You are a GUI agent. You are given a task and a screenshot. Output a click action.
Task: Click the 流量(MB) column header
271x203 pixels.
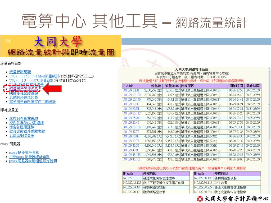(x=171, y=86)
